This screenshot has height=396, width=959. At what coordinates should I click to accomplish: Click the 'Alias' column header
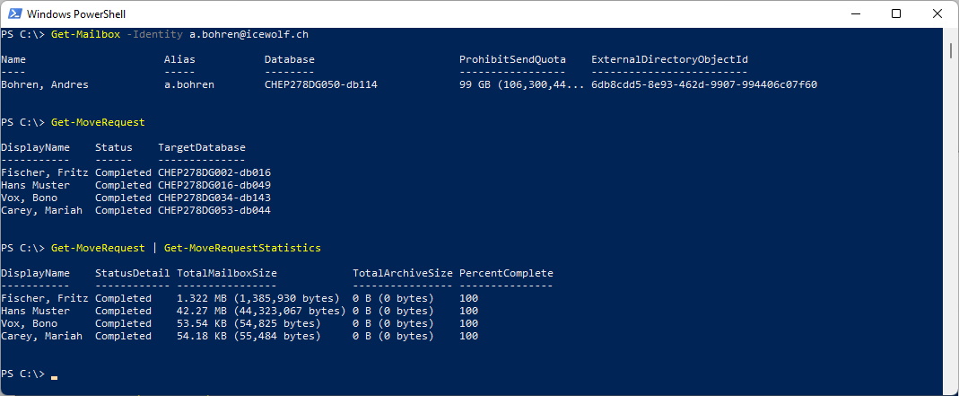(x=179, y=59)
